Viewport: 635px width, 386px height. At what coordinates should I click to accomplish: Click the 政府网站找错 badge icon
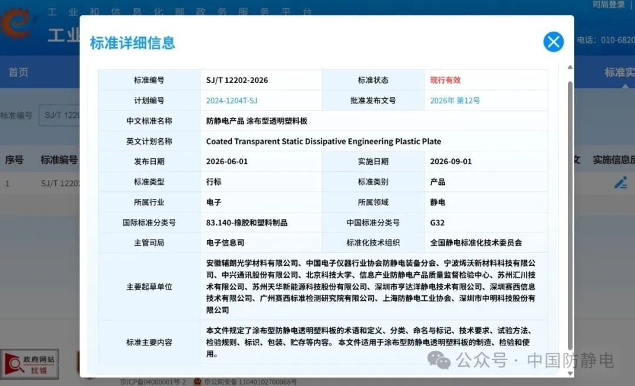tap(29, 364)
